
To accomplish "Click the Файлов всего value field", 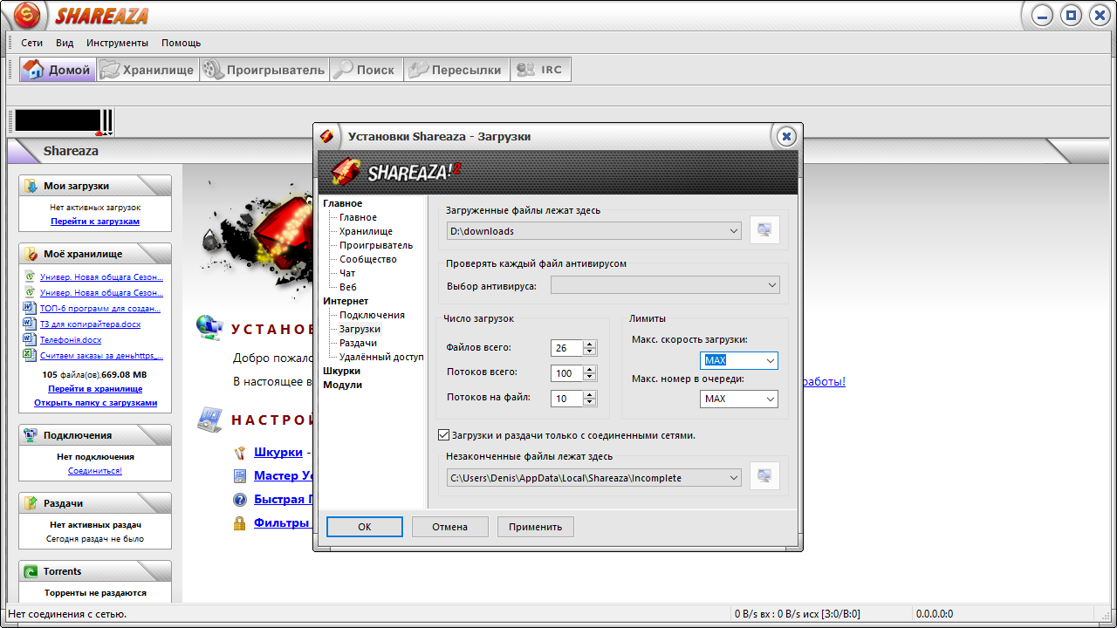I will coord(566,347).
